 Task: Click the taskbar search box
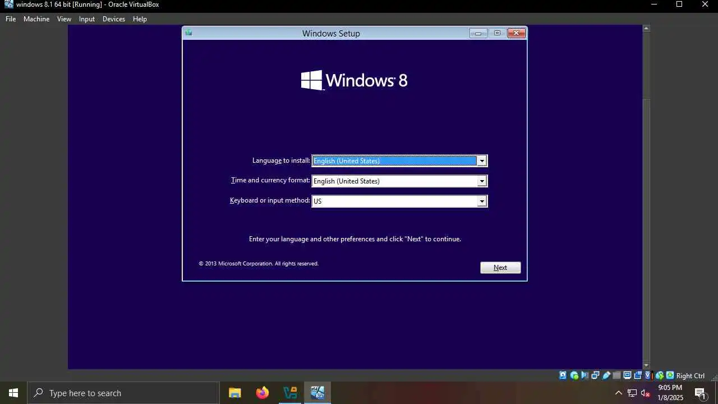click(x=123, y=393)
